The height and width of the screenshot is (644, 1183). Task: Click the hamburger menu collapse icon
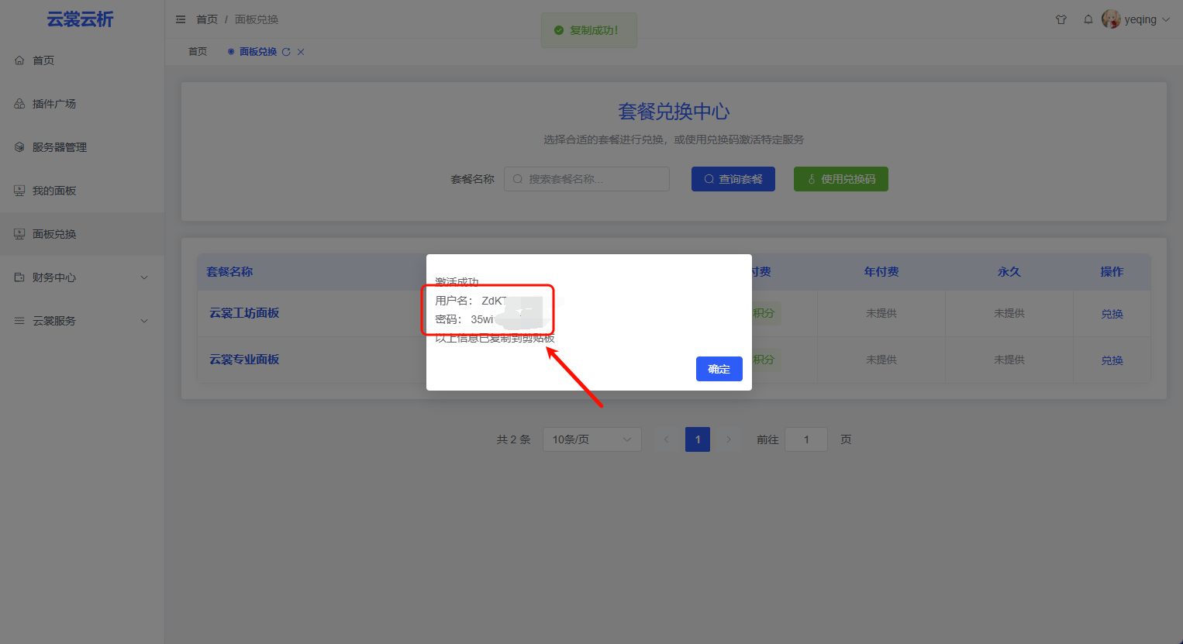tap(181, 19)
